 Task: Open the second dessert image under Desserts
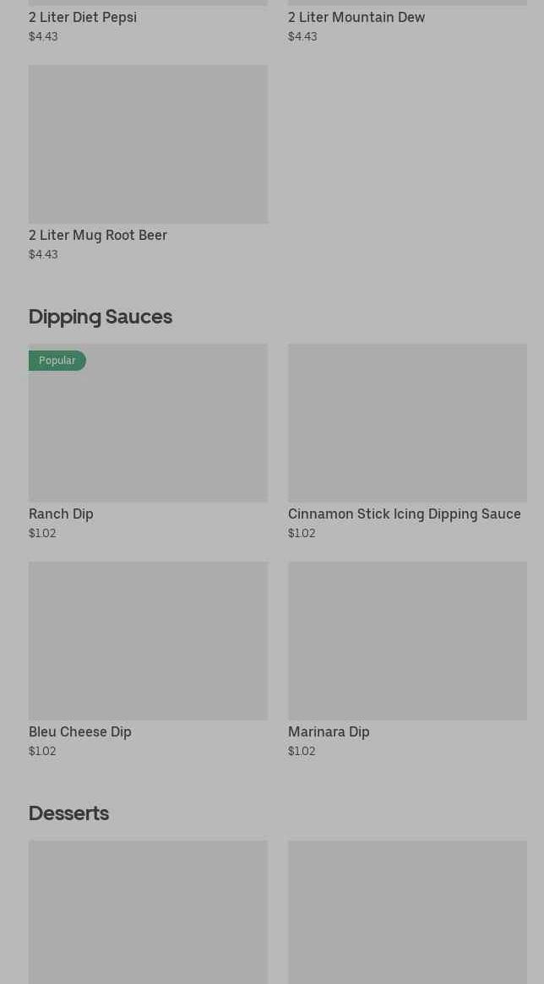coord(407,912)
